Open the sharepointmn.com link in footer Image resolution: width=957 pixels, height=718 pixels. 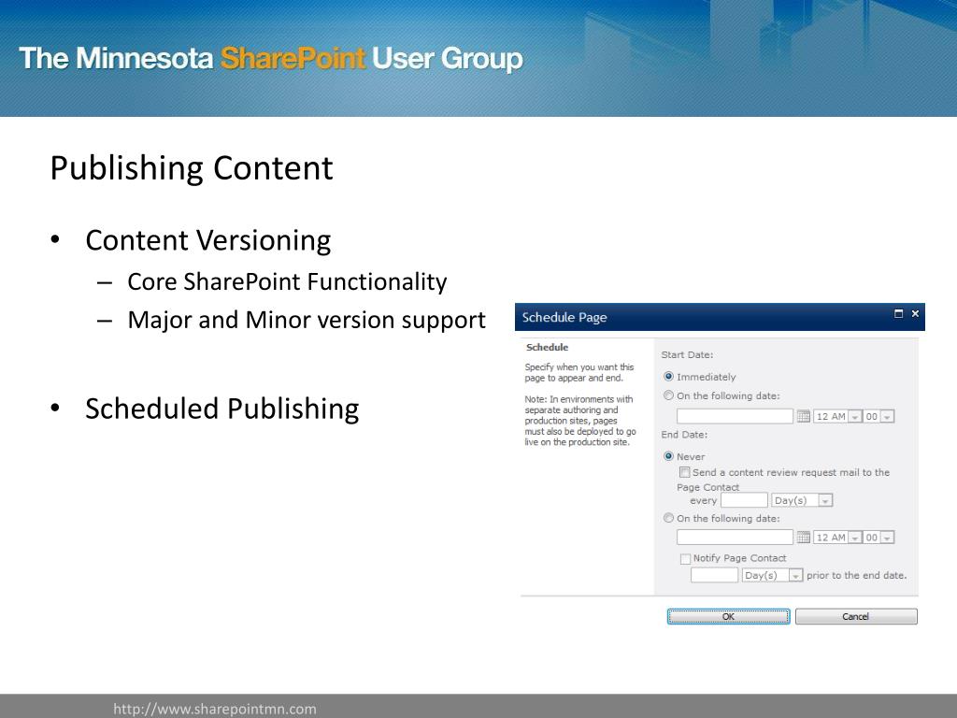point(215,709)
